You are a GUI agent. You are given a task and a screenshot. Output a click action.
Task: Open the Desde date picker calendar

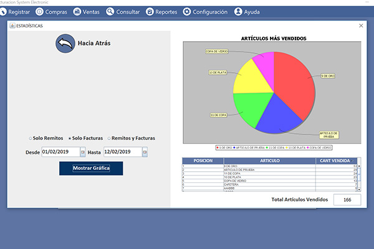click(83, 151)
